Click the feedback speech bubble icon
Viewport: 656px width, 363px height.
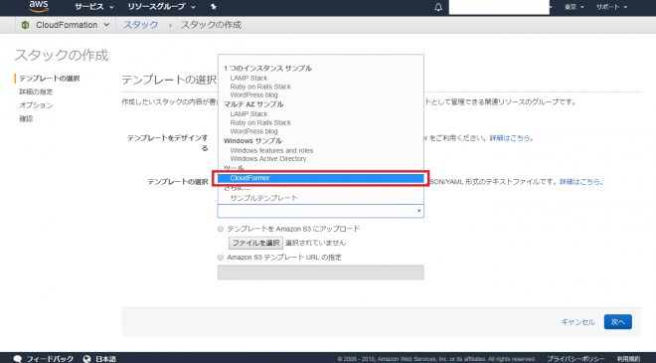click(18, 359)
